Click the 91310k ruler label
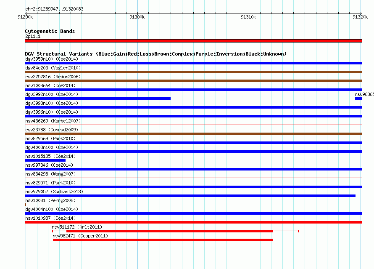The image size is (374, 269). 248,17
